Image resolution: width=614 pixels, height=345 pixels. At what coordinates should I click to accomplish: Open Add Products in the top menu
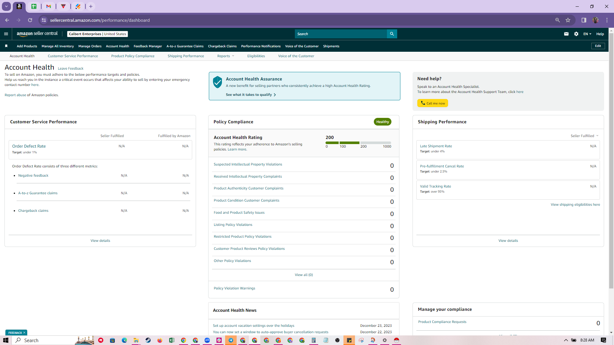tap(27, 46)
